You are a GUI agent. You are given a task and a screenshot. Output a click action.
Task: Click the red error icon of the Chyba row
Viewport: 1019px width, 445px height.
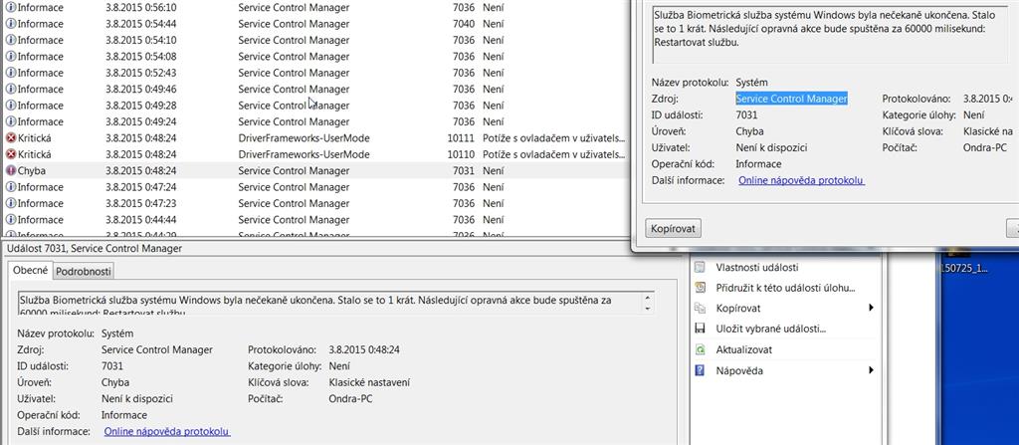coord(10,170)
